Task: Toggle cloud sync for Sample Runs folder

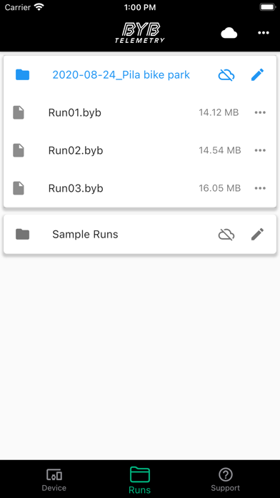Action: point(226,235)
